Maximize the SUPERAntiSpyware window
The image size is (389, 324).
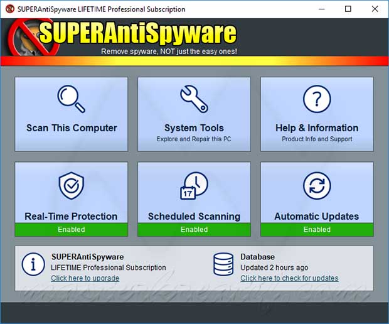click(348, 9)
